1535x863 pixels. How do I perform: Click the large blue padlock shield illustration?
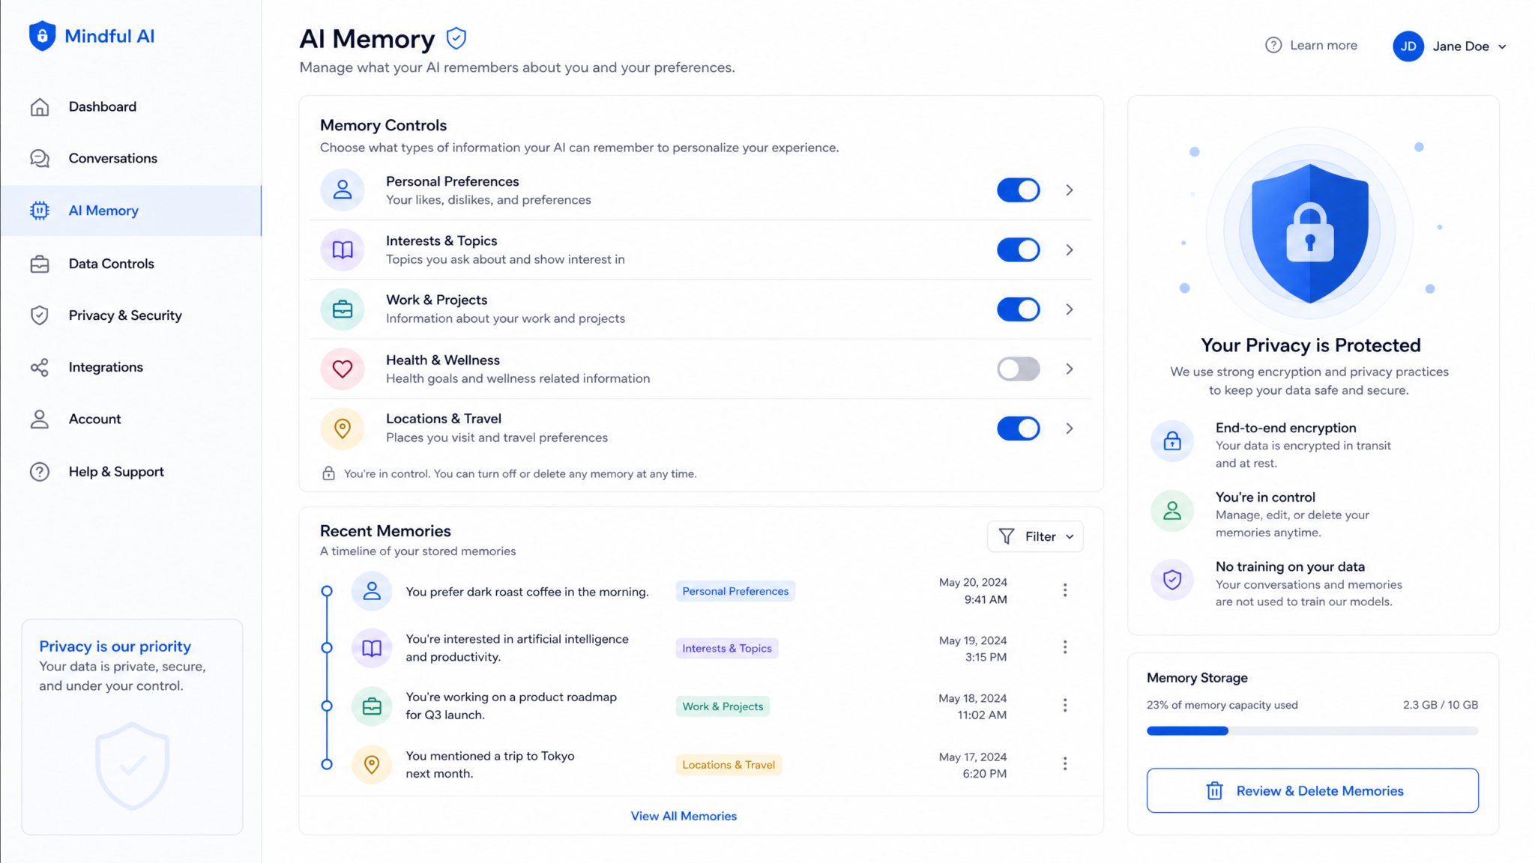pyautogui.click(x=1310, y=233)
